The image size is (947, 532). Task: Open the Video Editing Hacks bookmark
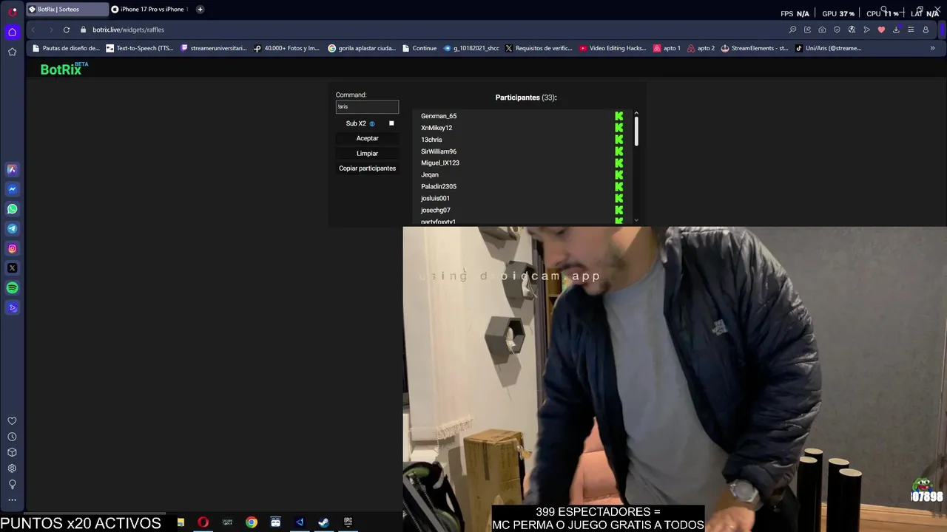pos(613,48)
